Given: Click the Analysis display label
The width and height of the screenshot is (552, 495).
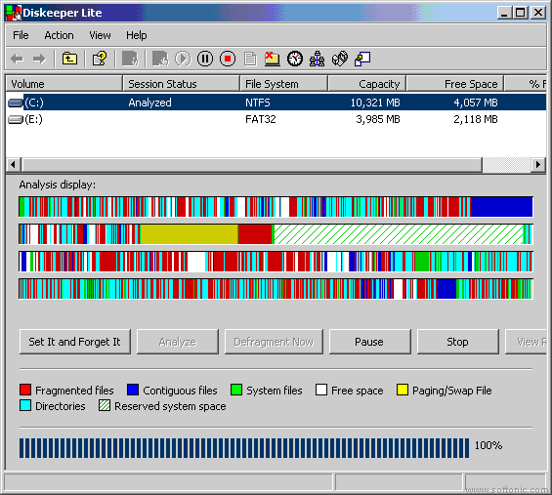Looking at the screenshot, I should click(57, 185).
